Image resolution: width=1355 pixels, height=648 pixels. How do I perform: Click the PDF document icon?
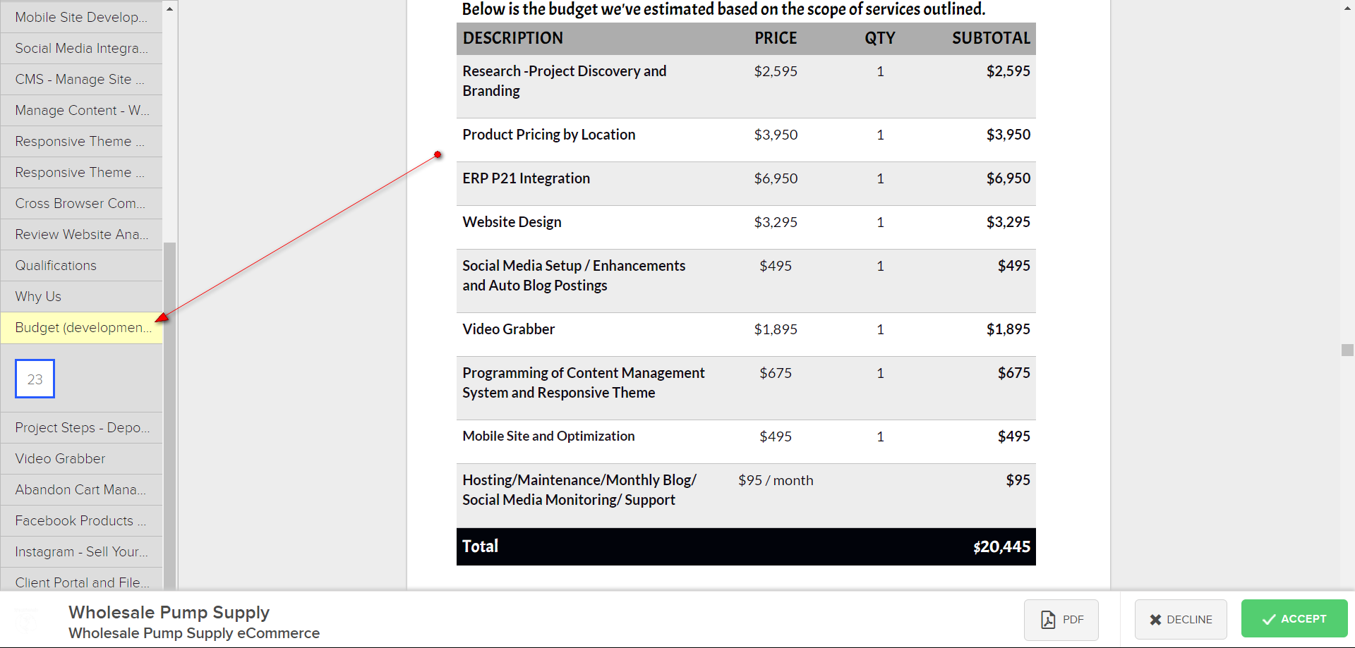(x=1049, y=620)
